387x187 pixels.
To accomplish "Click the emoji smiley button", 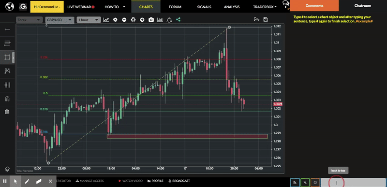I will 315,183.
